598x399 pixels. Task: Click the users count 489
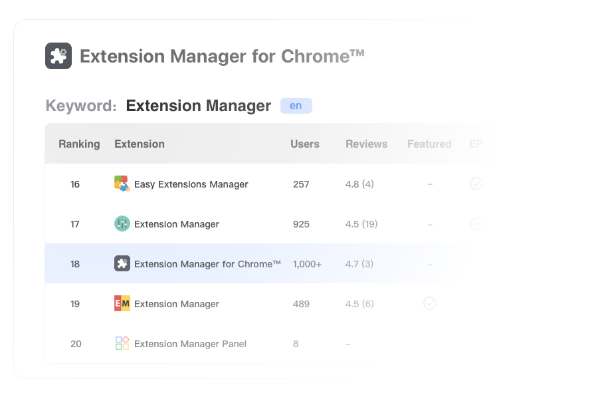pyautogui.click(x=301, y=304)
